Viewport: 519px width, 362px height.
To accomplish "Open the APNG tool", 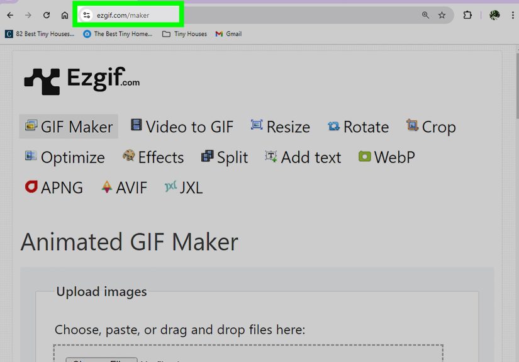I will [54, 188].
